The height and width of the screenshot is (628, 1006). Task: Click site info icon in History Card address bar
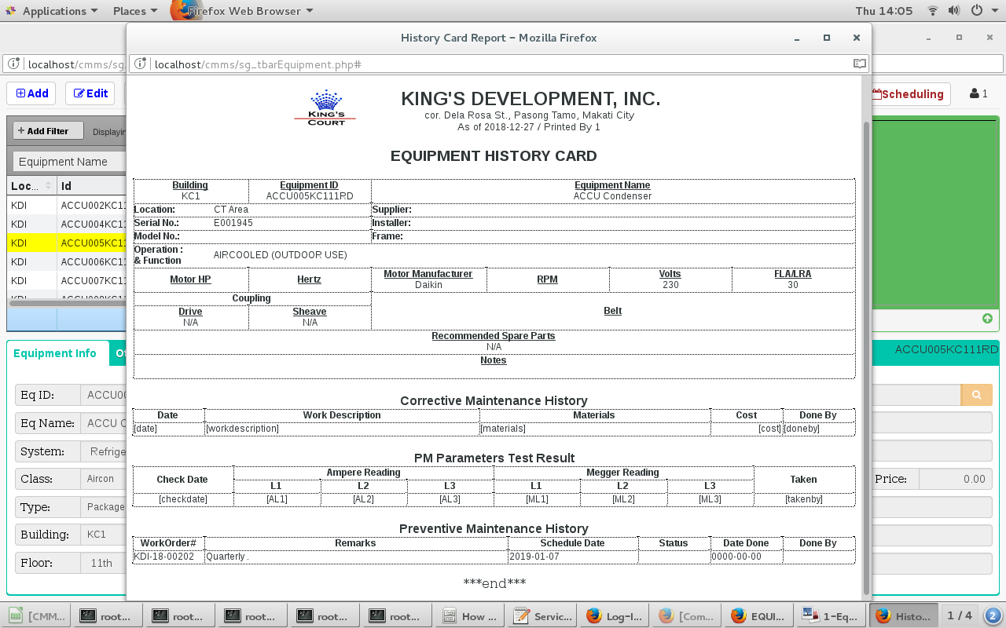pos(141,64)
